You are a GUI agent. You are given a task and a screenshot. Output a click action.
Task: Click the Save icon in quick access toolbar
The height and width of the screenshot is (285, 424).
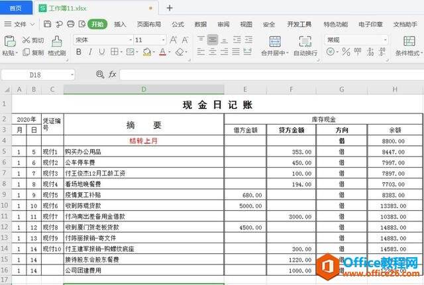(x=48, y=25)
